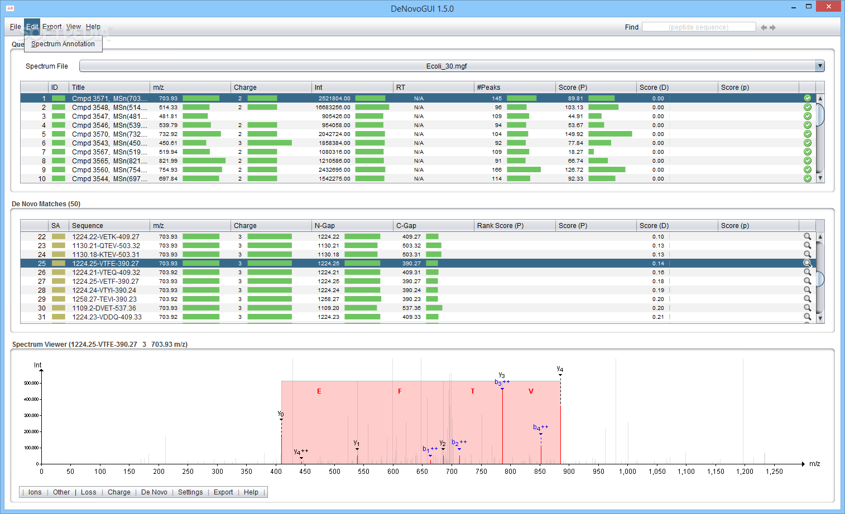The image size is (845, 514).
Task: Open the spectrum viewer Help menu
Action: (251, 492)
